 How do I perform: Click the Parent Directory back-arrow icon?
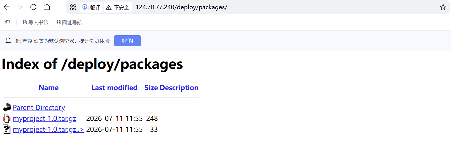pyautogui.click(x=7, y=107)
